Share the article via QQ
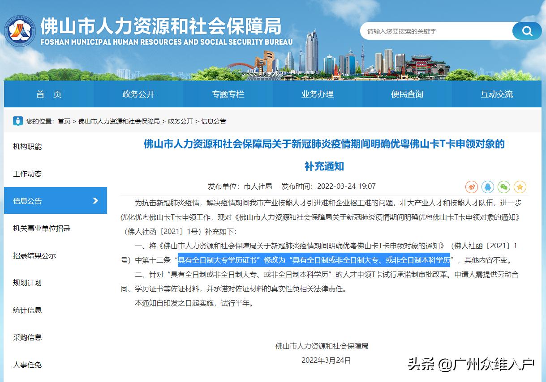Screen dimensions: 546x382 point(488,187)
